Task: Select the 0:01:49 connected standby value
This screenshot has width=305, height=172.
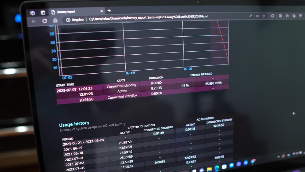Action: (159, 134)
